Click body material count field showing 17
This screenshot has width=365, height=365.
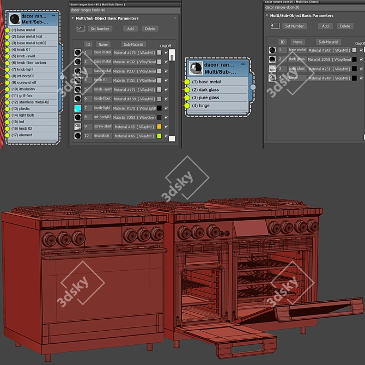point(81,28)
